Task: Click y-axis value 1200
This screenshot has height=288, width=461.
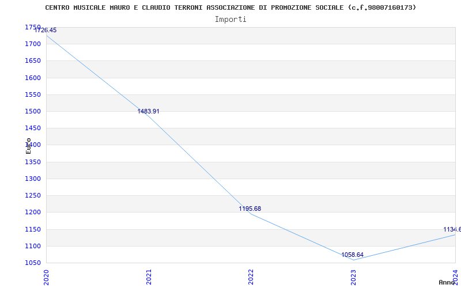Action: 33,212
